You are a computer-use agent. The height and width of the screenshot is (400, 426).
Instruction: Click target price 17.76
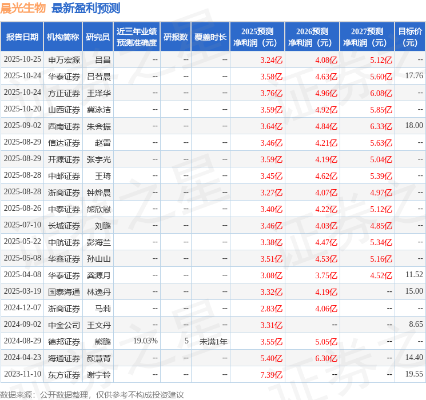[x=414, y=76]
